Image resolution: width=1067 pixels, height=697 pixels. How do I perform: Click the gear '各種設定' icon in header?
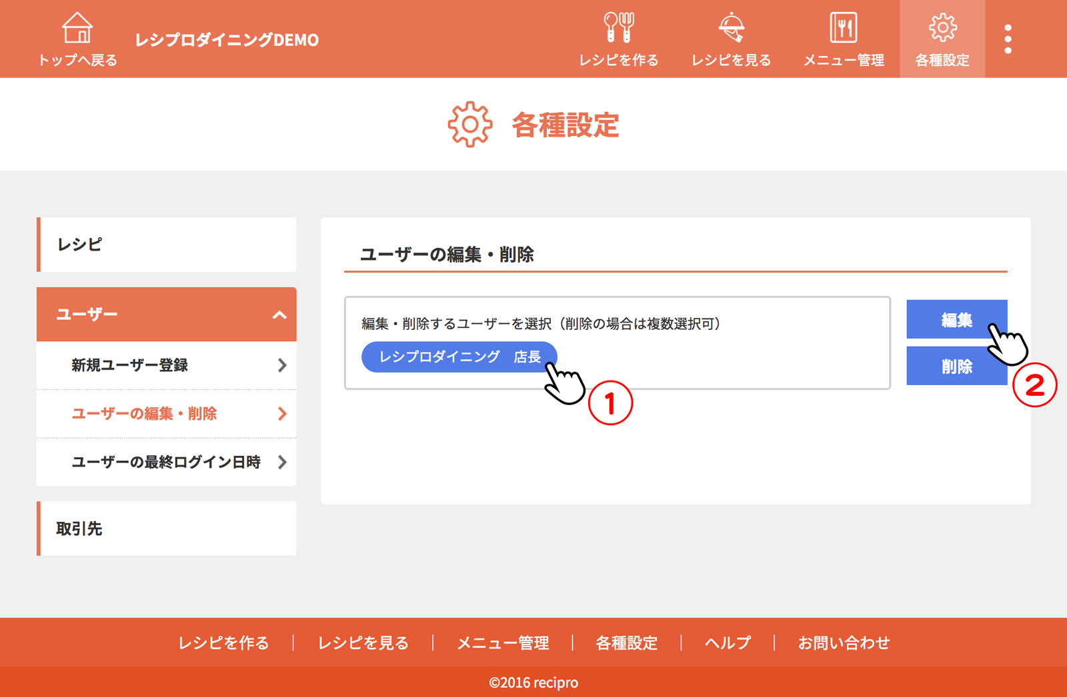(942, 29)
